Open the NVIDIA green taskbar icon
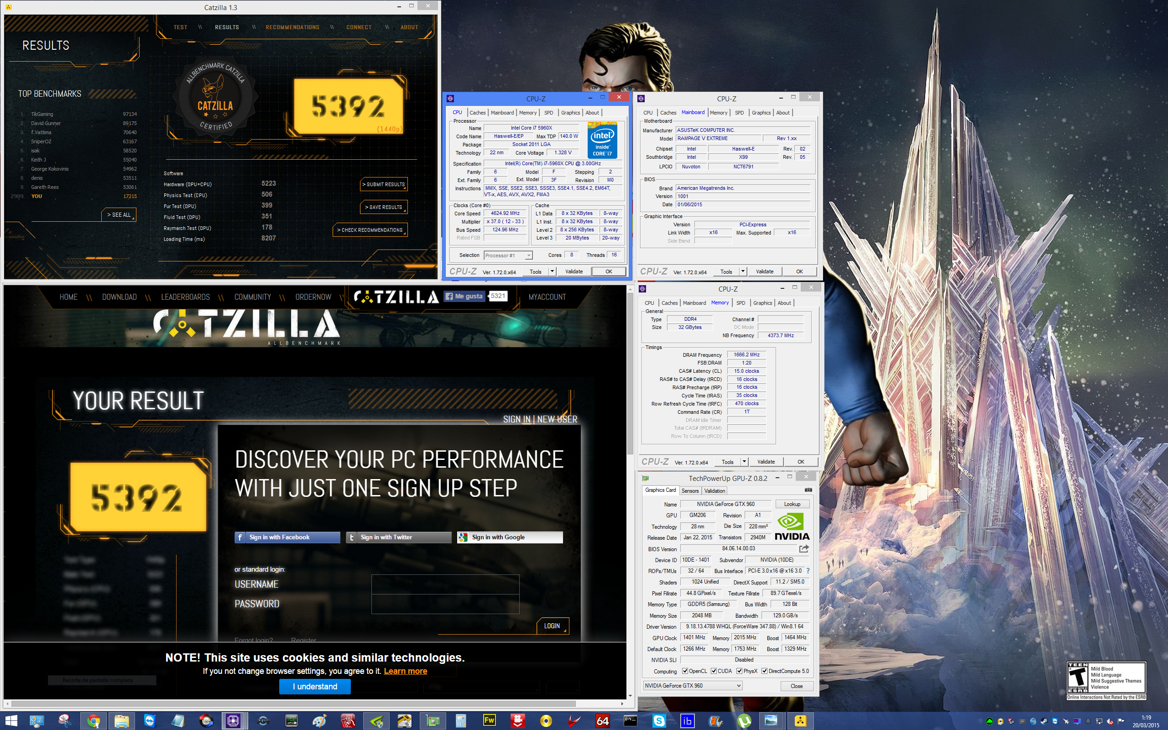The width and height of the screenshot is (1168, 730). tap(376, 721)
